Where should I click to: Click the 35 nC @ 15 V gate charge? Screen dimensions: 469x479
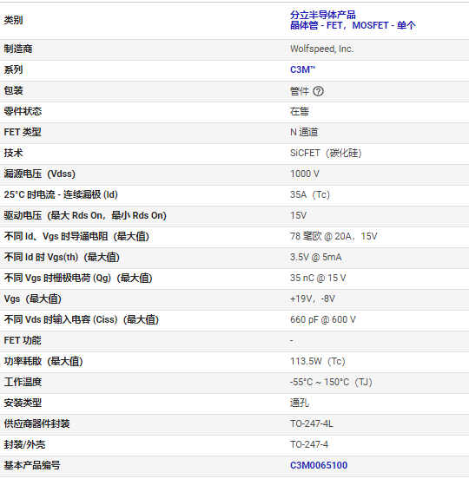click(x=318, y=278)
